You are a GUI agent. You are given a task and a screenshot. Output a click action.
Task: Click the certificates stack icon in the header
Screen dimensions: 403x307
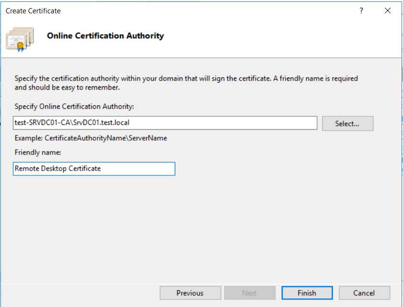[20, 39]
